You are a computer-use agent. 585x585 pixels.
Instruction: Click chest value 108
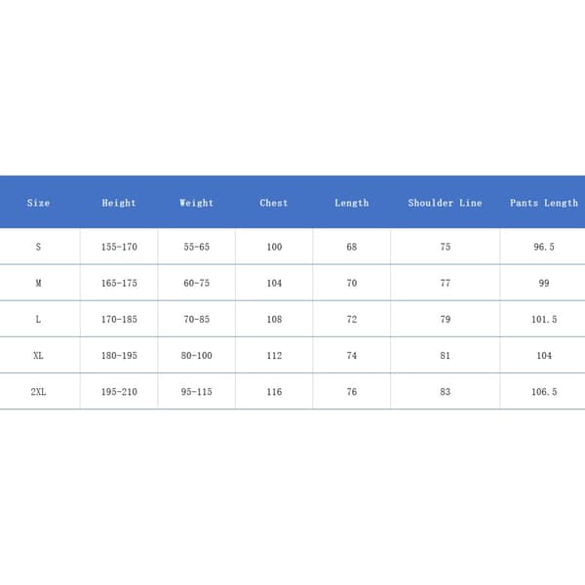[274, 319]
